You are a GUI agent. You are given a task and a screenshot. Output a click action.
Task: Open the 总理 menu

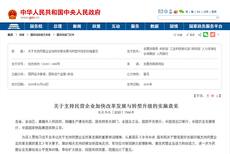coord(58,26)
